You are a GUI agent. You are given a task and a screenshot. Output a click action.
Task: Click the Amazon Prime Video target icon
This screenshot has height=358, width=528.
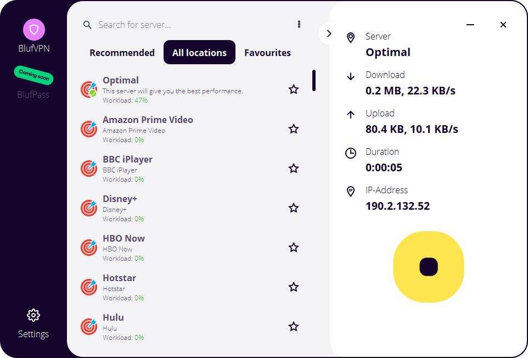click(89, 128)
